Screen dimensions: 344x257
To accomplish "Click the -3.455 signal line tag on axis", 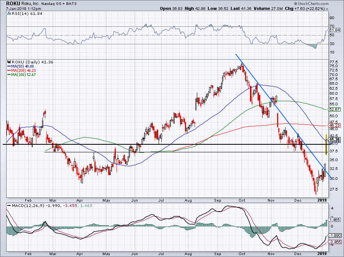I will [335, 242].
